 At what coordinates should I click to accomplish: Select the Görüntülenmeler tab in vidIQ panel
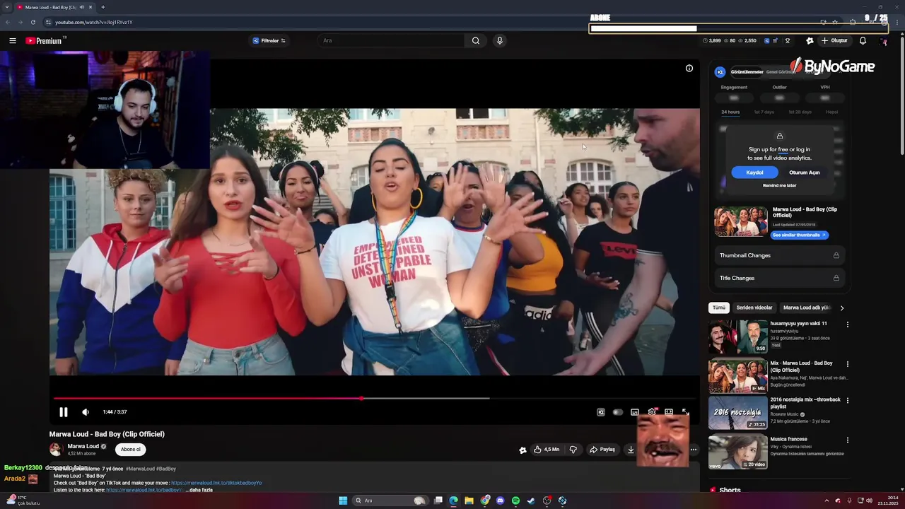[747, 72]
